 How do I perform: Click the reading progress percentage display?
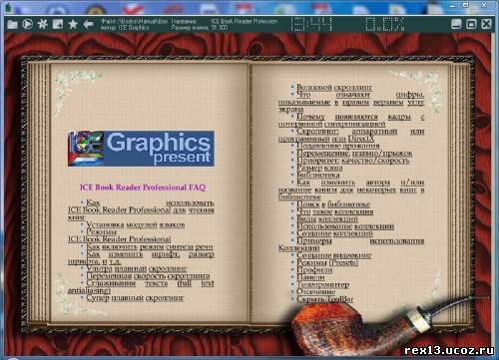[385, 24]
